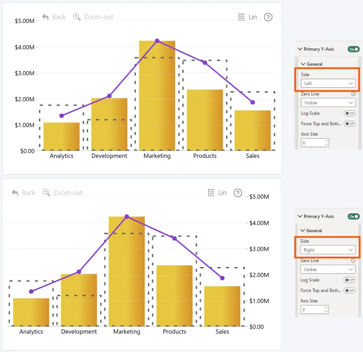The image size is (363, 352).
Task: Click the Sales axis label in upper chart
Action: [x=253, y=156]
